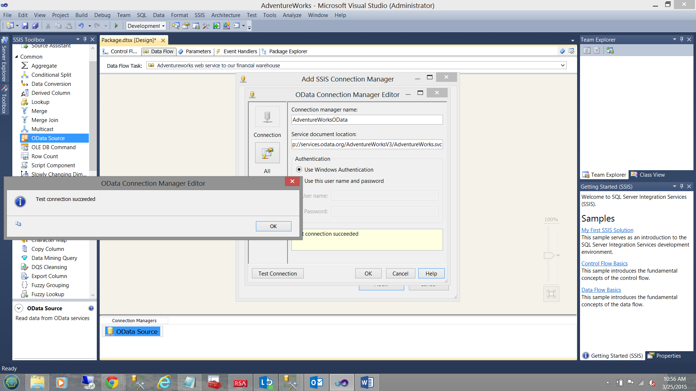Click the zoom fit-to-window icon
This screenshot has height=391, width=696.
[551, 294]
